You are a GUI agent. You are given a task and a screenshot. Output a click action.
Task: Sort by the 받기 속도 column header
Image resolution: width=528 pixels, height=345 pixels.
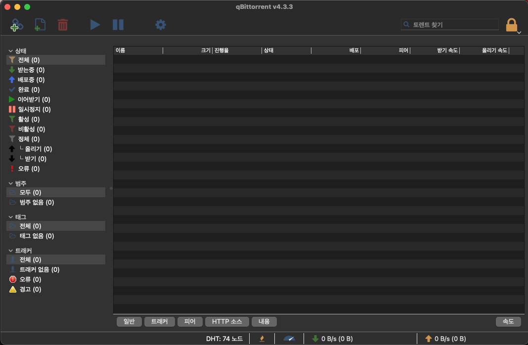[x=435, y=50]
